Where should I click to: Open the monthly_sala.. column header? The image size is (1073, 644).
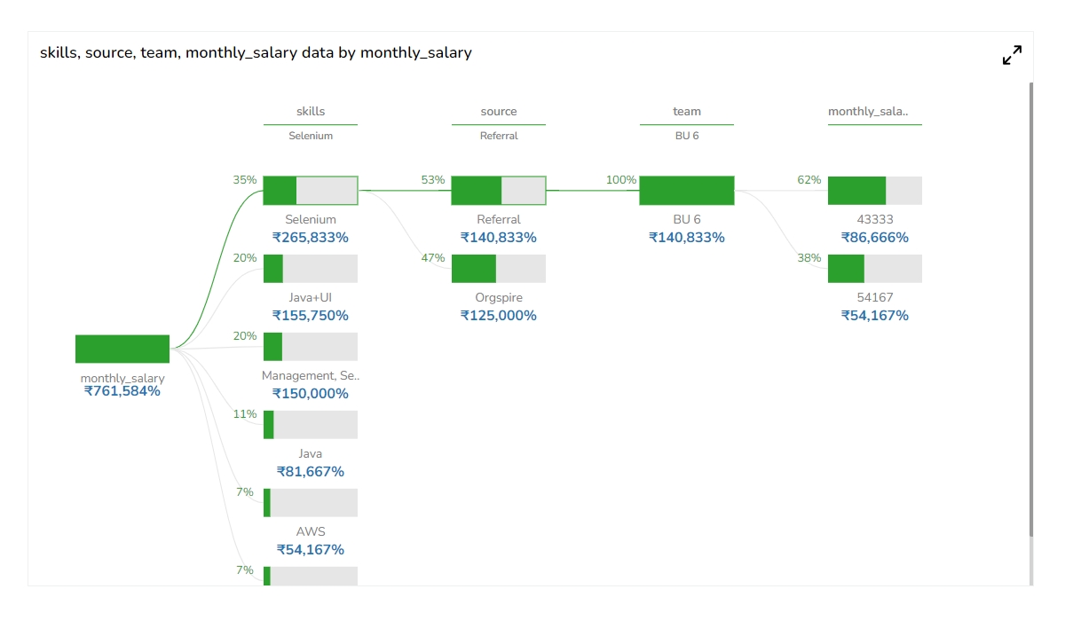tap(868, 112)
